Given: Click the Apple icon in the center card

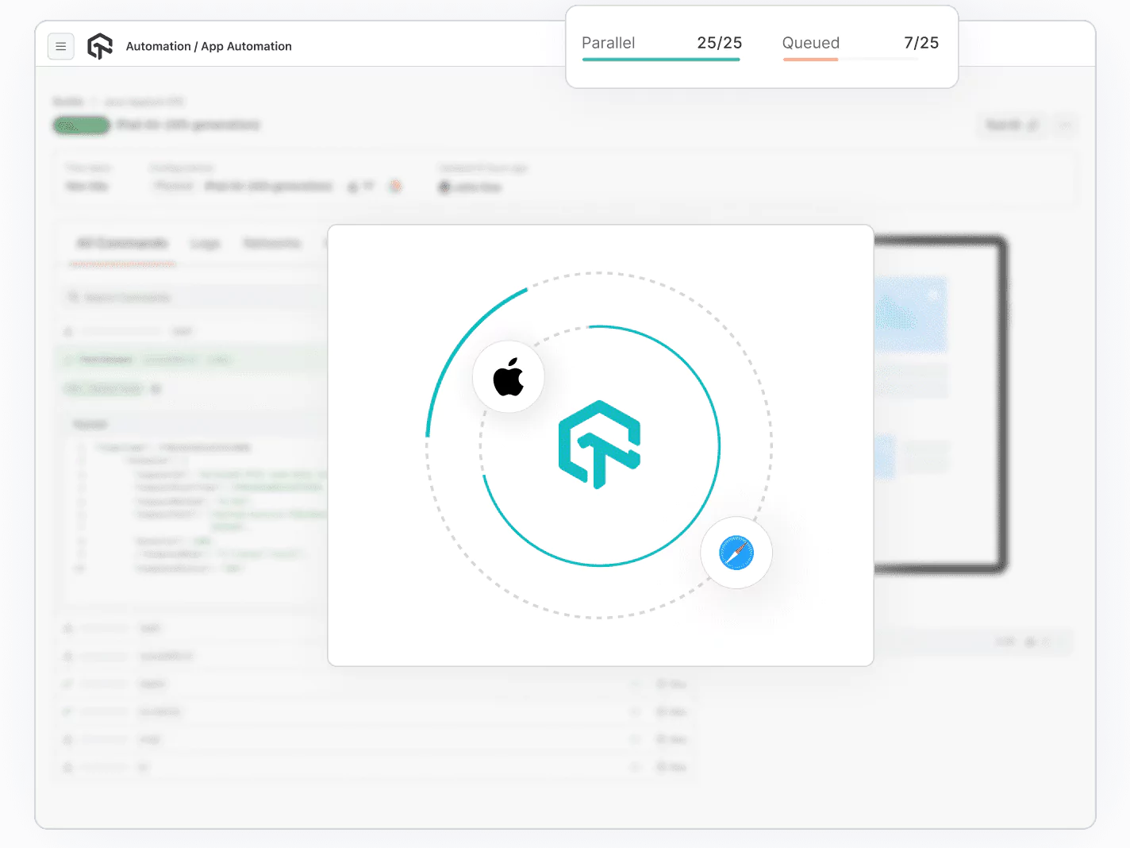Looking at the screenshot, I should click(509, 377).
